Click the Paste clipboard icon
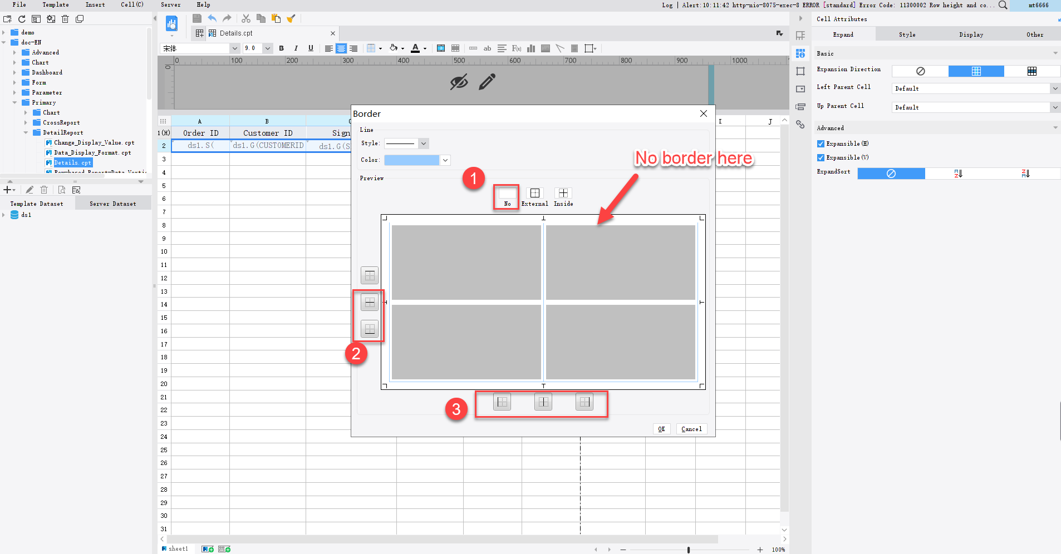The image size is (1061, 554). (276, 18)
